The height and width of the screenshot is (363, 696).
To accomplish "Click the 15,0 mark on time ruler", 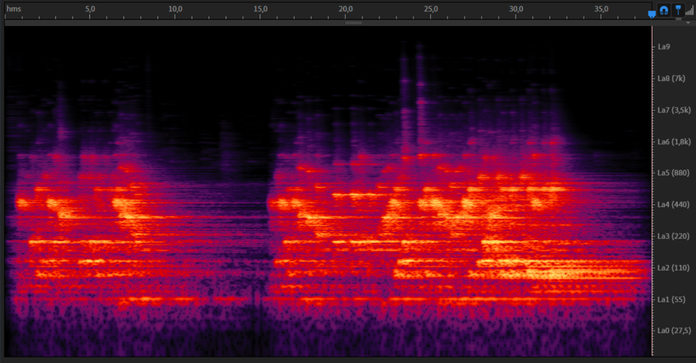I will coord(260,9).
